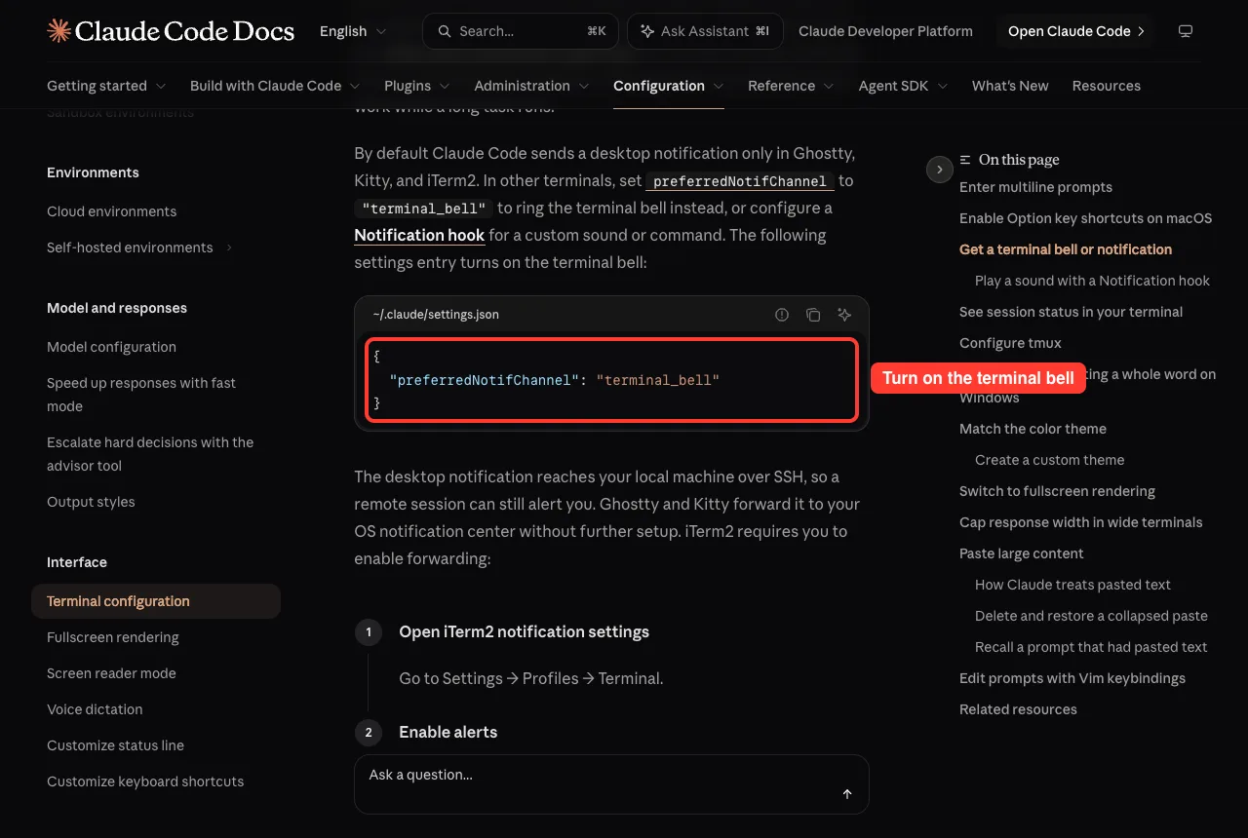The image size is (1248, 838).
Task: Focus the Search field
Action: click(521, 31)
